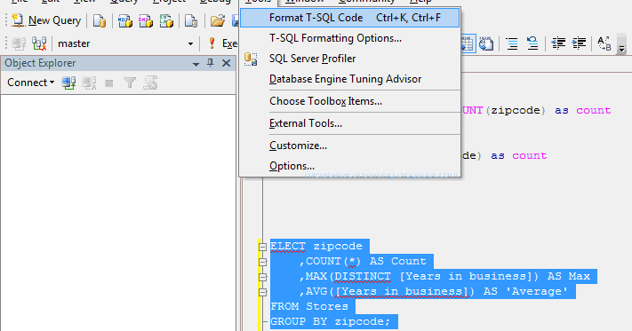Open Object Explorer window position menu
632x331 pixels.
pos(196,64)
